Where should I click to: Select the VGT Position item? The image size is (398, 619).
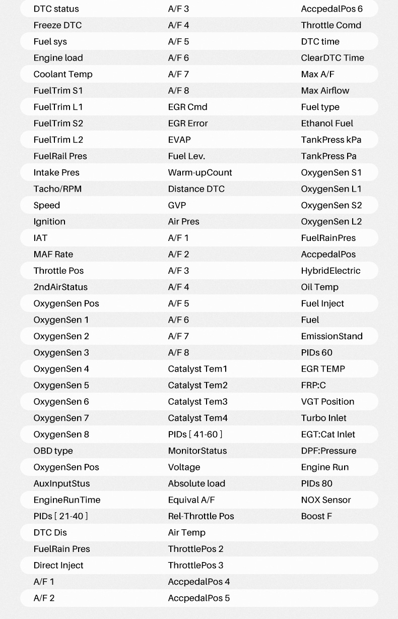point(327,402)
